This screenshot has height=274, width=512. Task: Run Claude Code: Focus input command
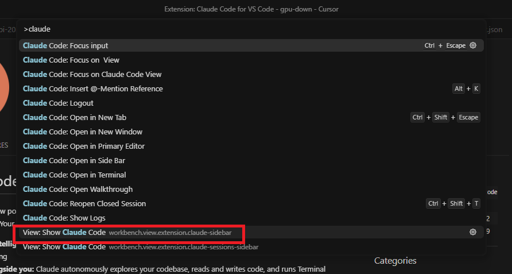tap(251, 45)
